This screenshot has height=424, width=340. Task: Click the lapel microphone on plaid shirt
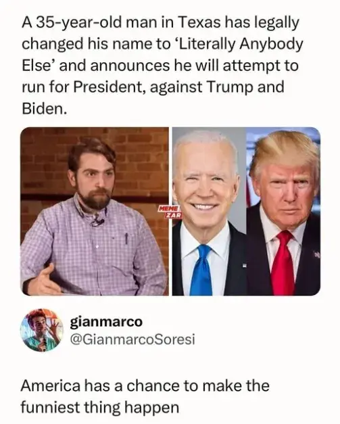[x=99, y=222]
